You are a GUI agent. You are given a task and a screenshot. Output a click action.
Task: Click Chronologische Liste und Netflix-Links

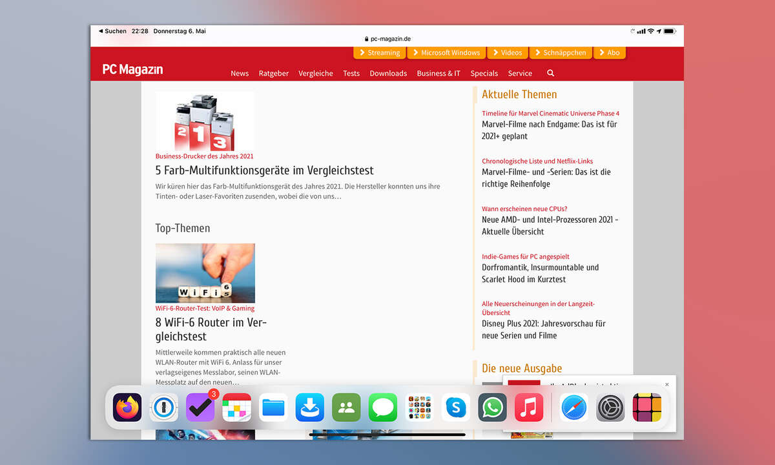pyautogui.click(x=537, y=161)
